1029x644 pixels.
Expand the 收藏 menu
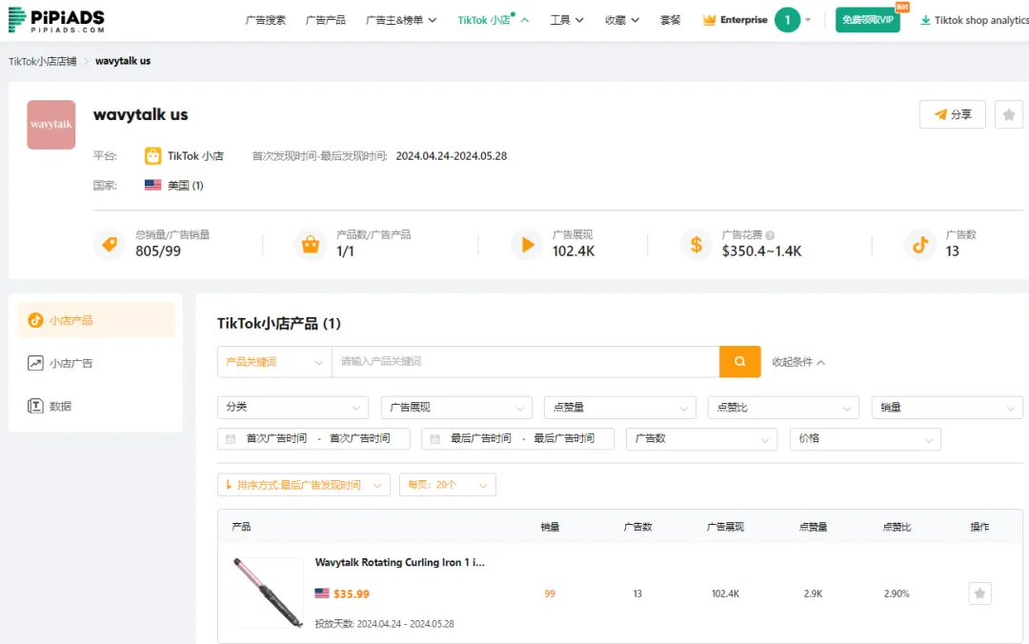(x=621, y=20)
